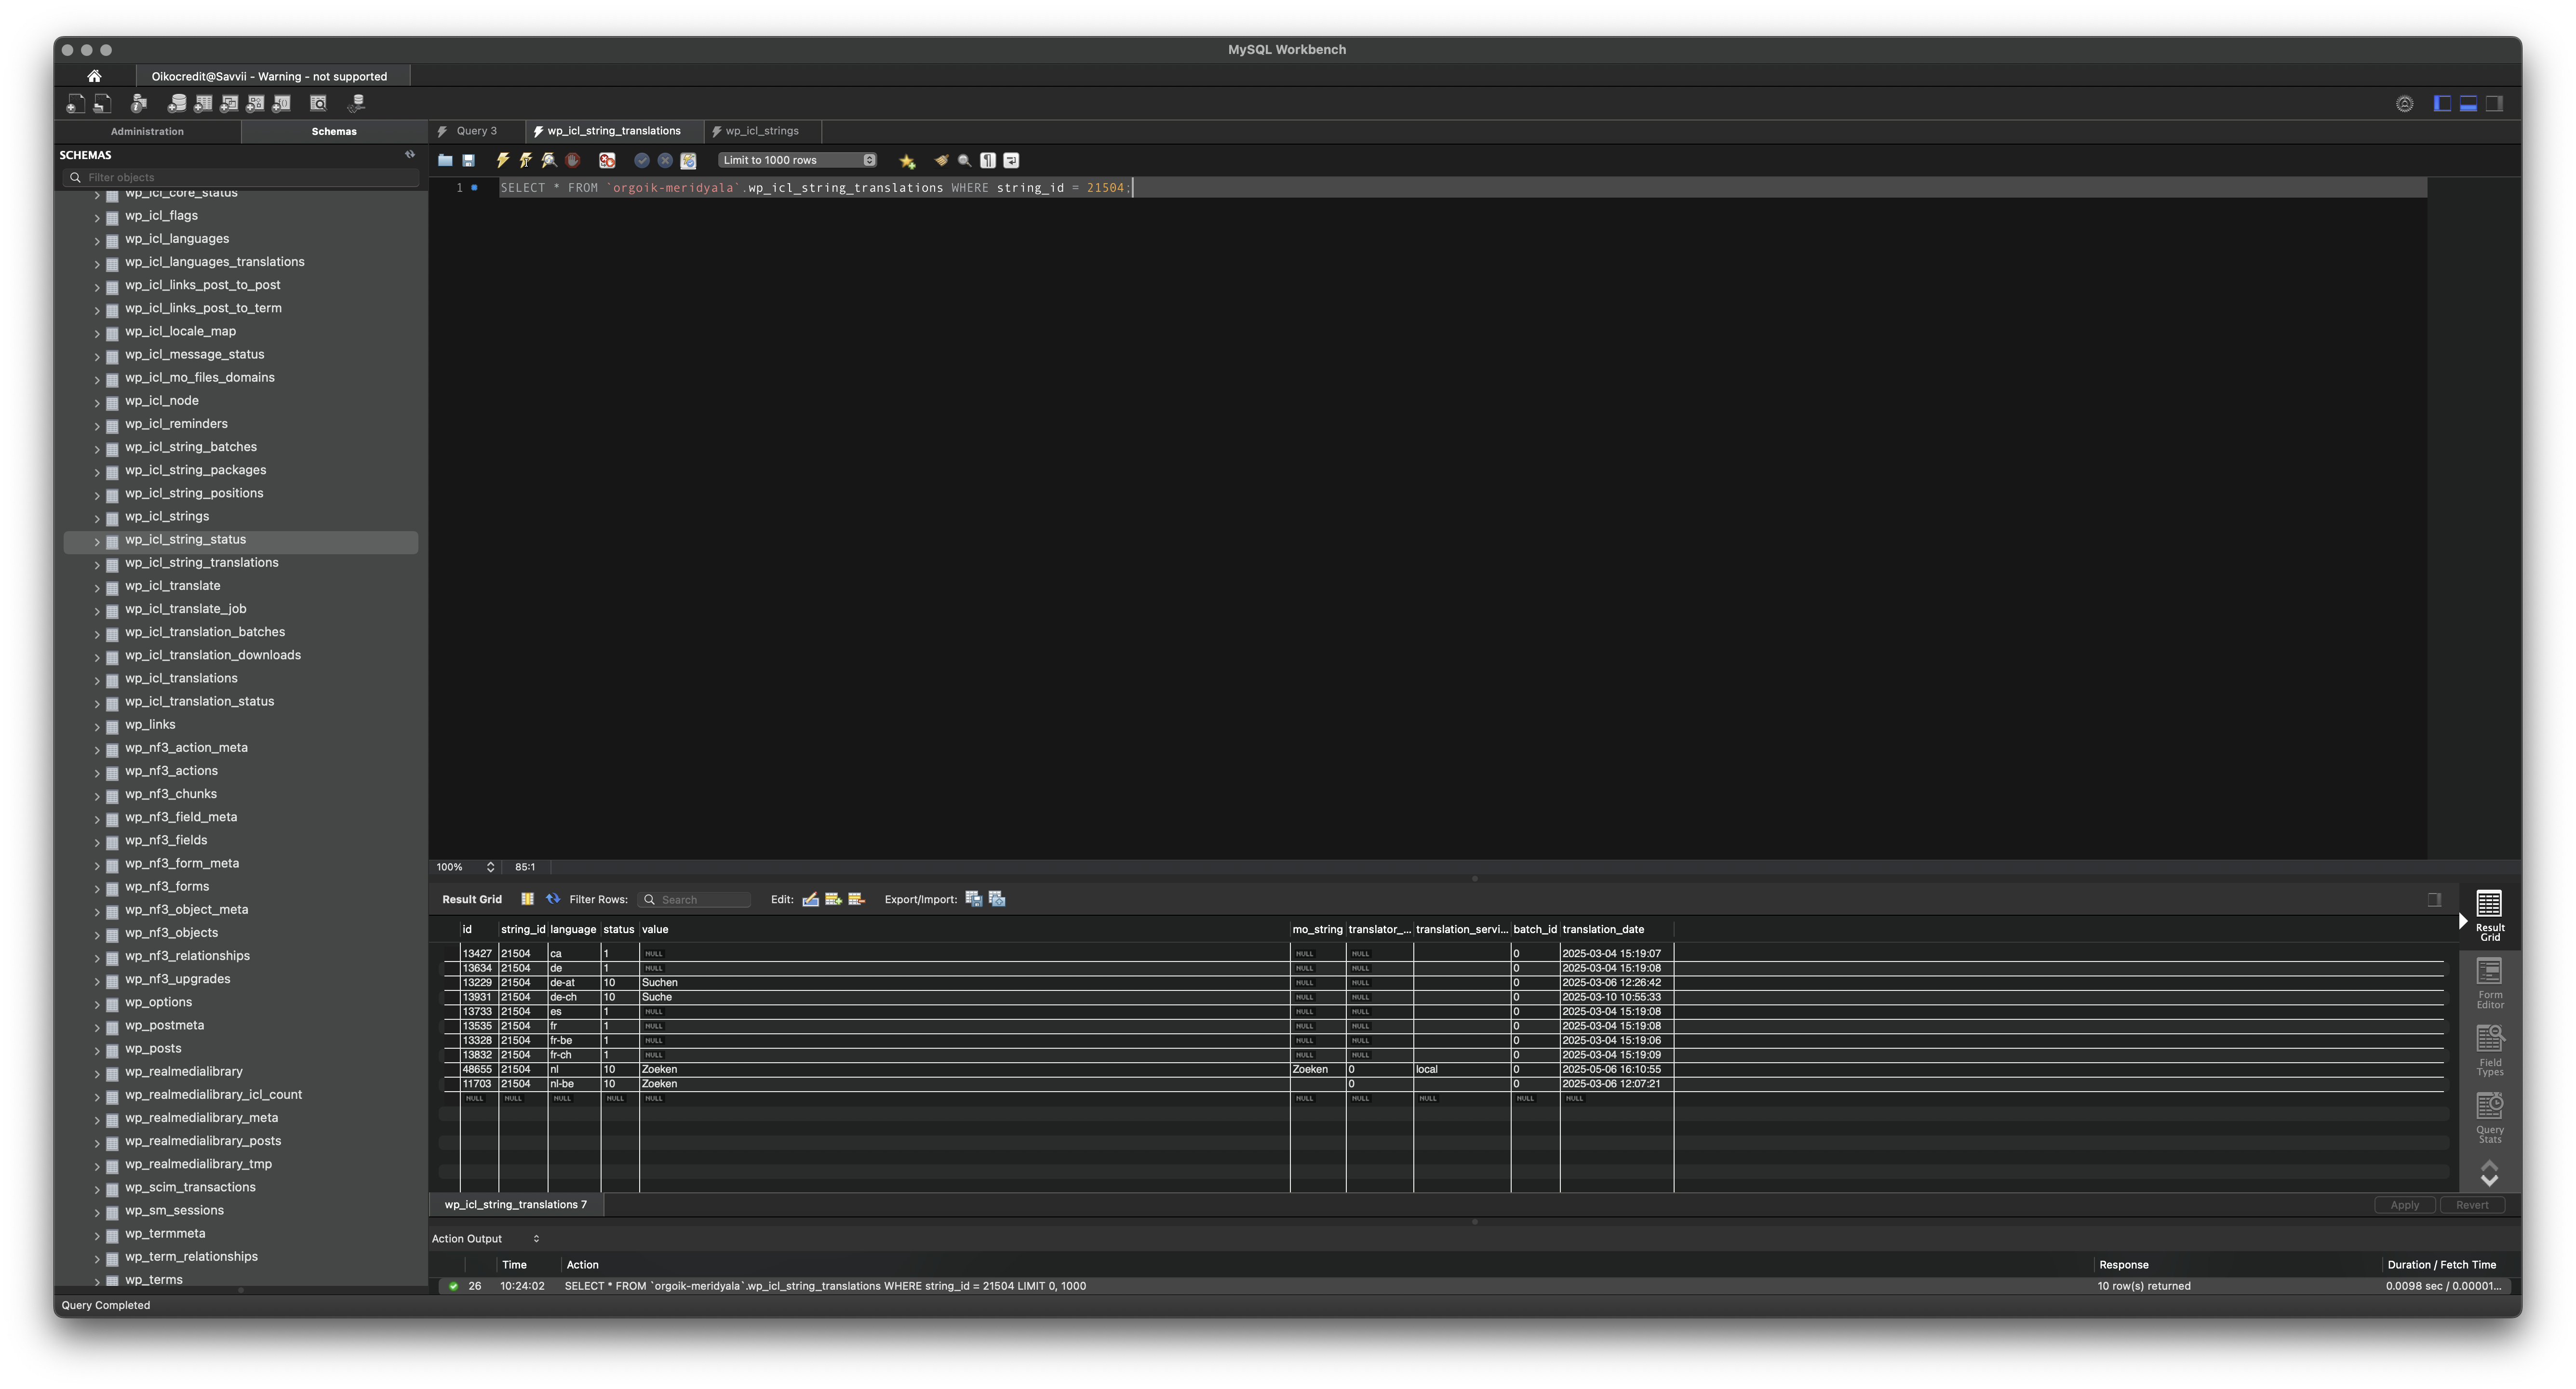Click the Apply button
The image size is (2576, 1389).
click(2405, 1204)
